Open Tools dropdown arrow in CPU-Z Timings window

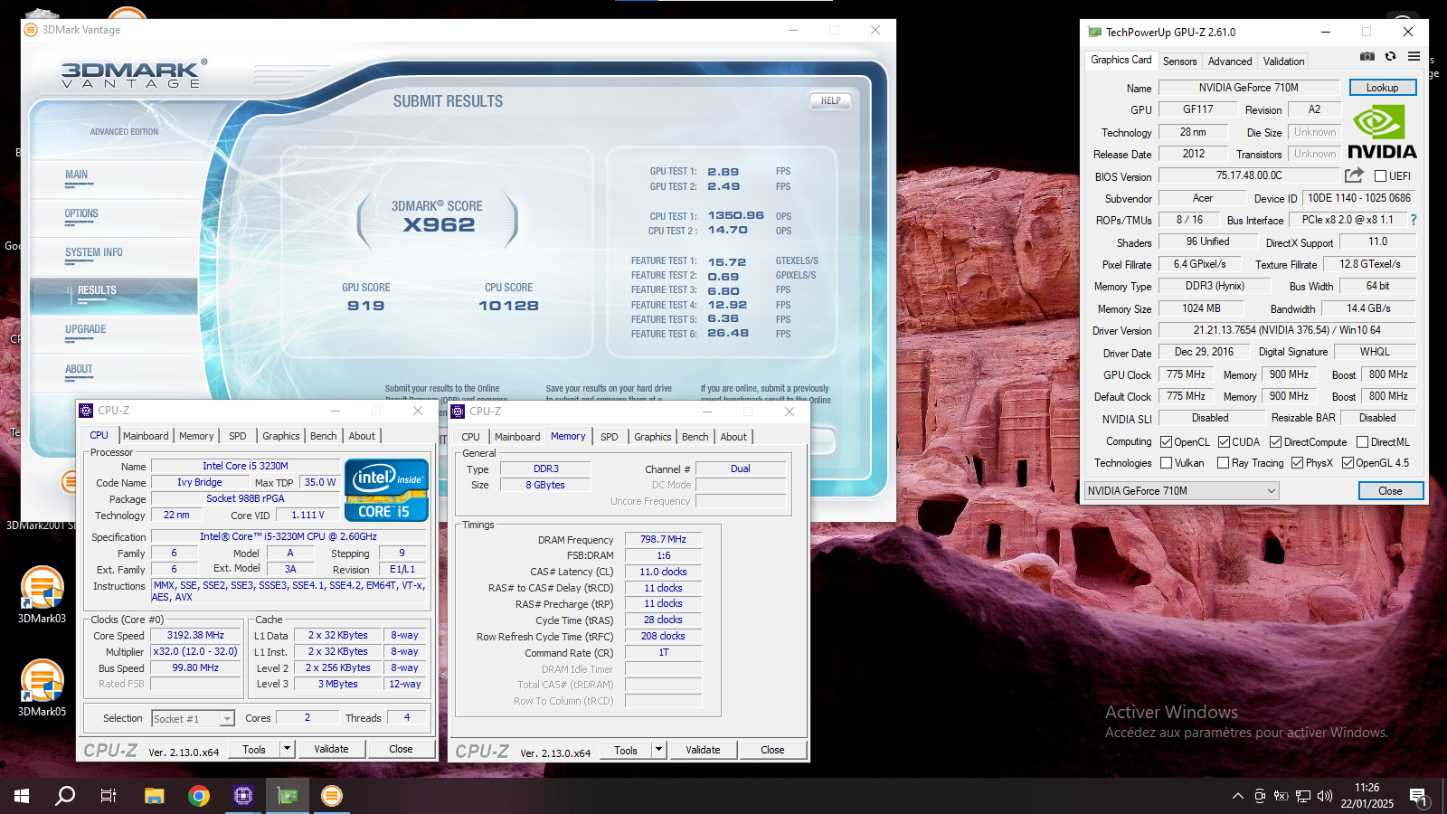tap(658, 750)
